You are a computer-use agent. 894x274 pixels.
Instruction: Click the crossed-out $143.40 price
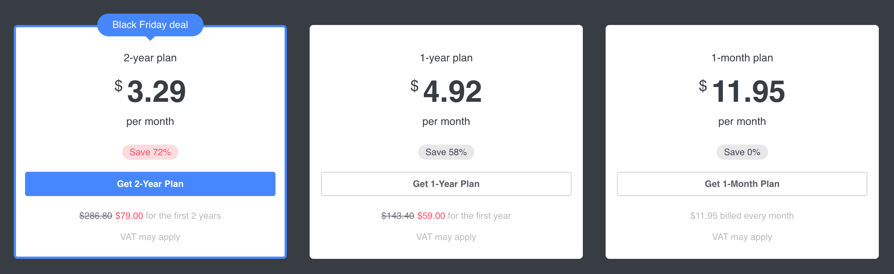tap(398, 216)
